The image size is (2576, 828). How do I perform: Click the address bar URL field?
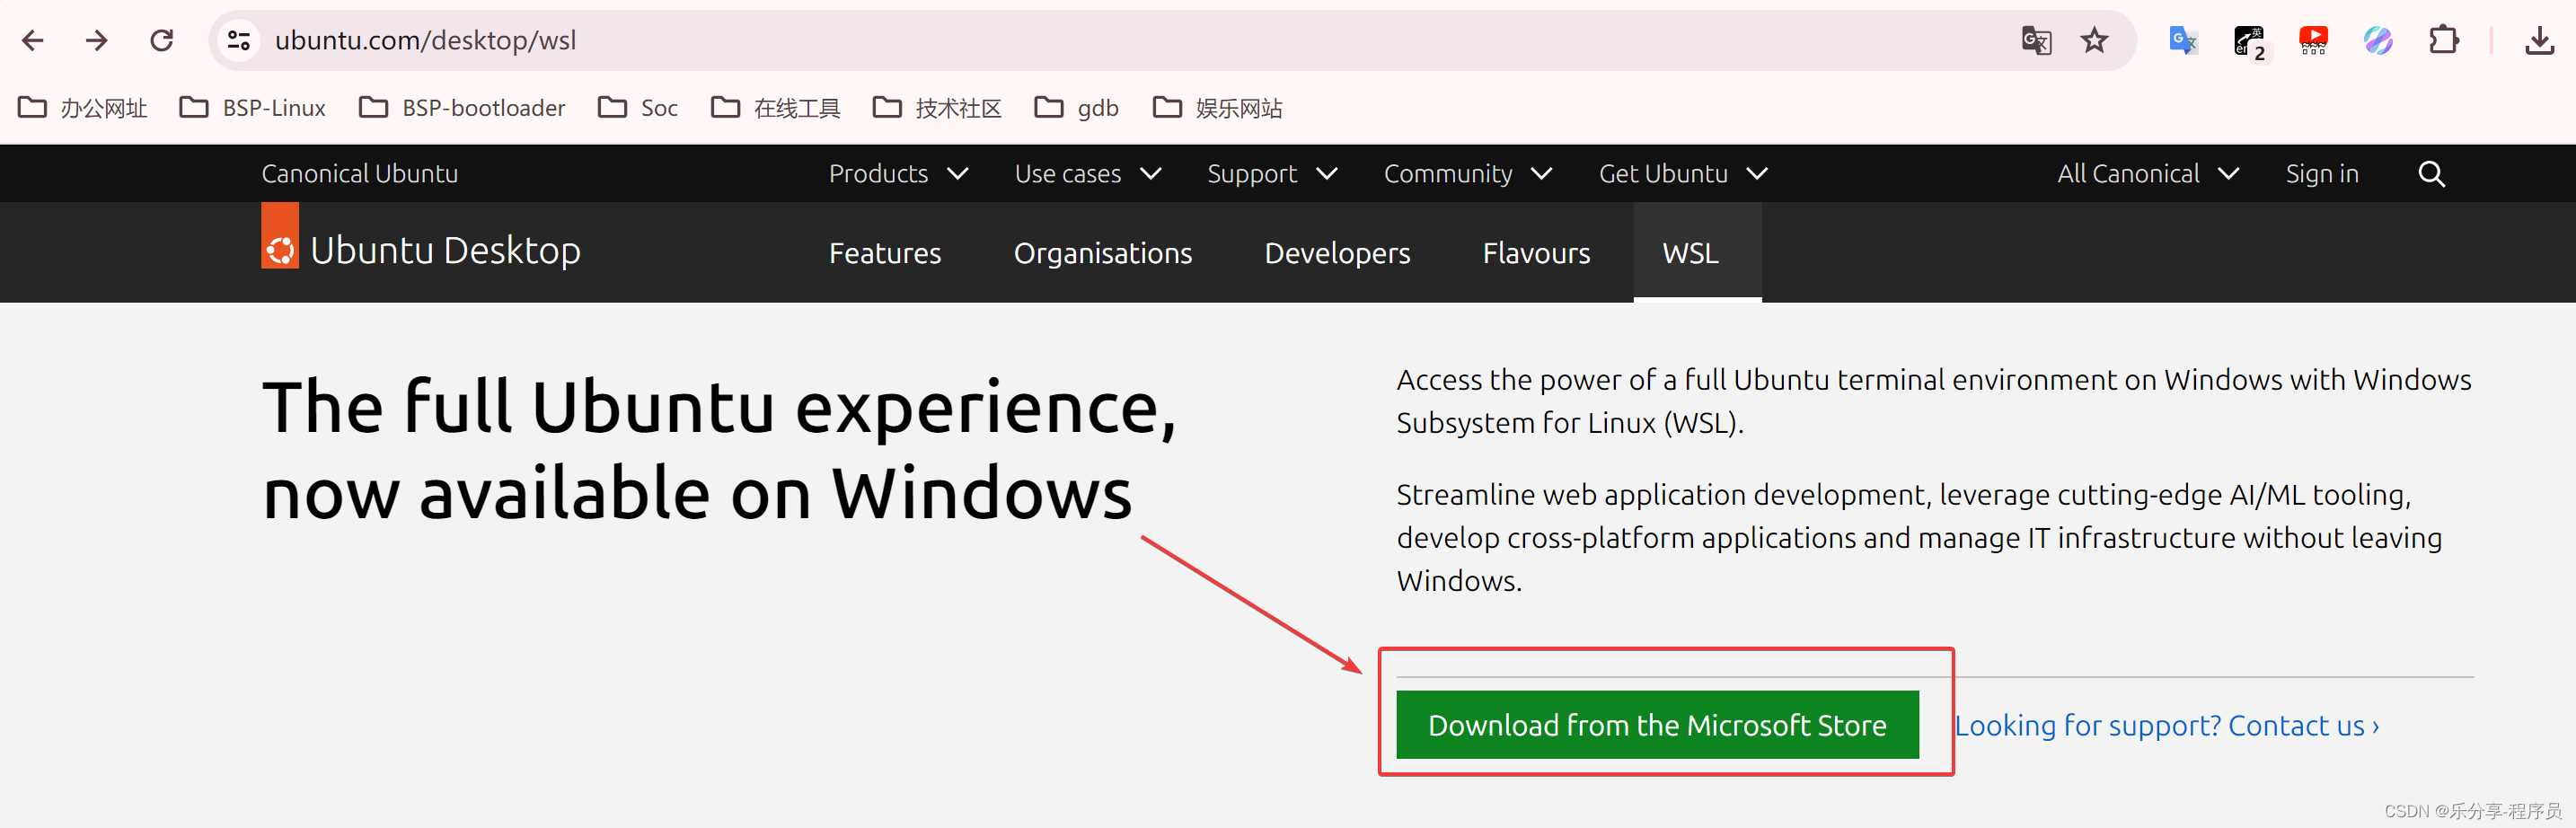pyautogui.click(x=426, y=40)
